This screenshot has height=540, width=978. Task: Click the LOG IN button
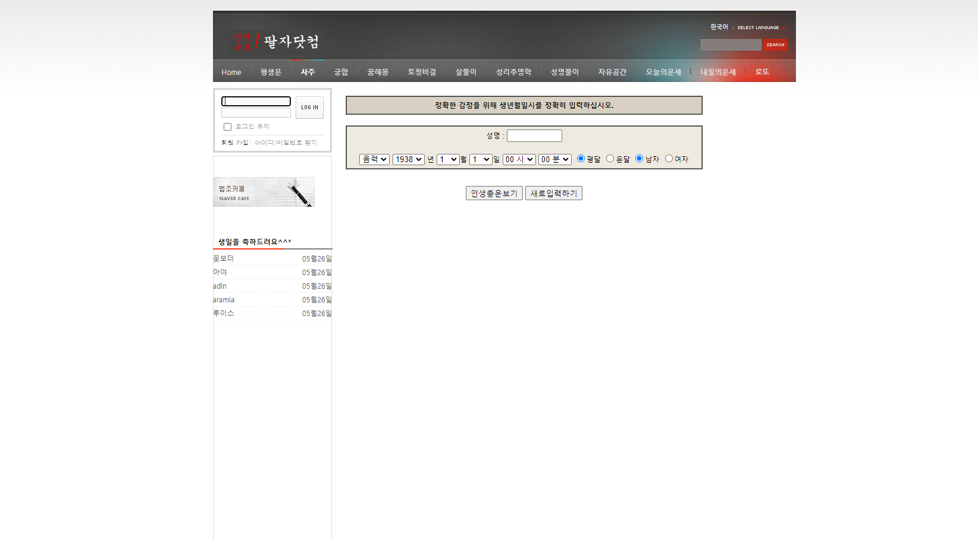[x=309, y=108]
